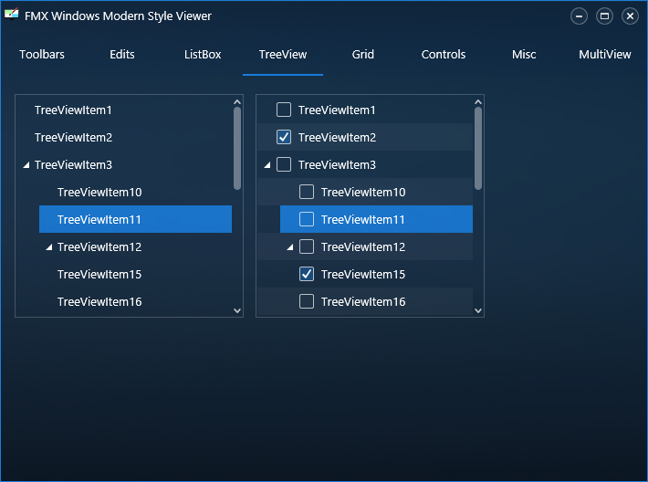Click the app icon in title bar
Image resolution: width=648 pixels, height=482 pixels.
12,15
